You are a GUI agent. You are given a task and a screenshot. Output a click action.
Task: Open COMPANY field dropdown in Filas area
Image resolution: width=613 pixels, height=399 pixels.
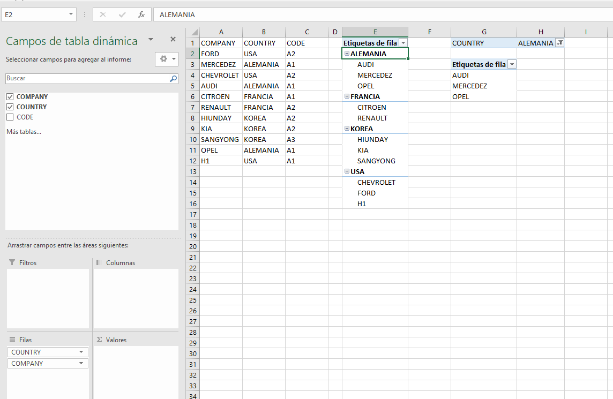81,364
